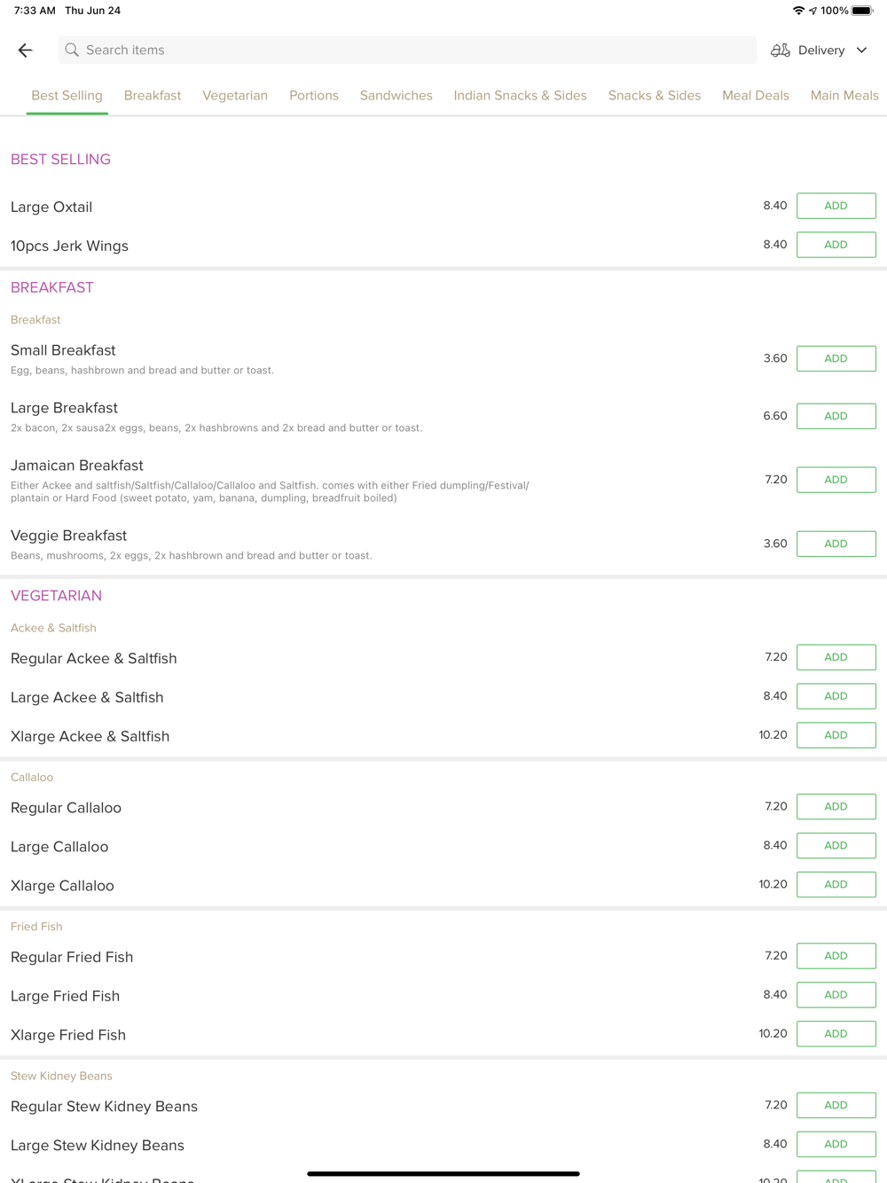Tap the Small Breakfast item name

click(63, 350)
